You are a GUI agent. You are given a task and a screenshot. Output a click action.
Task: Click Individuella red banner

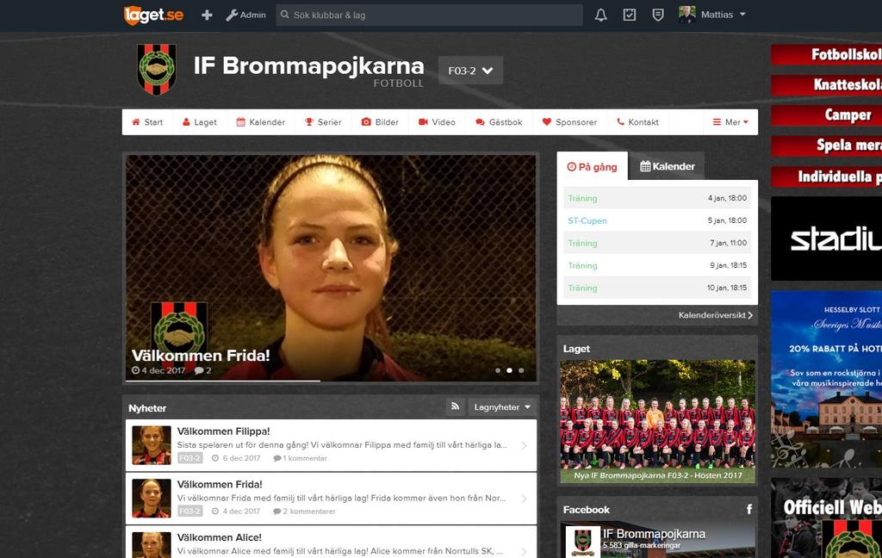(826, 177)
